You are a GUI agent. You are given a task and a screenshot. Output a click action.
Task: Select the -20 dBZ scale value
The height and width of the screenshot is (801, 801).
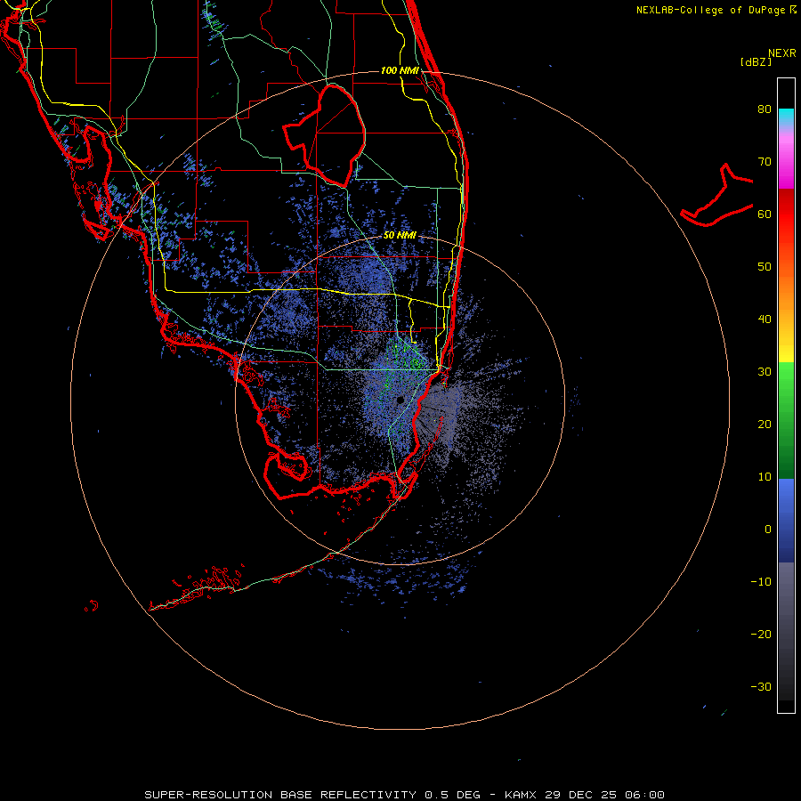pos(761,635)
